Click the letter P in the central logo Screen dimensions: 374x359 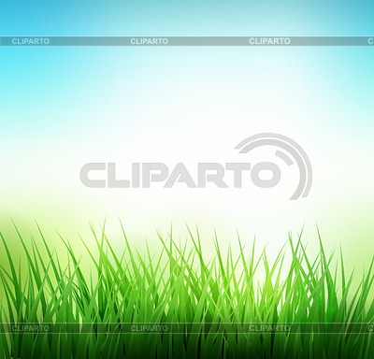(x=149, y=175)
